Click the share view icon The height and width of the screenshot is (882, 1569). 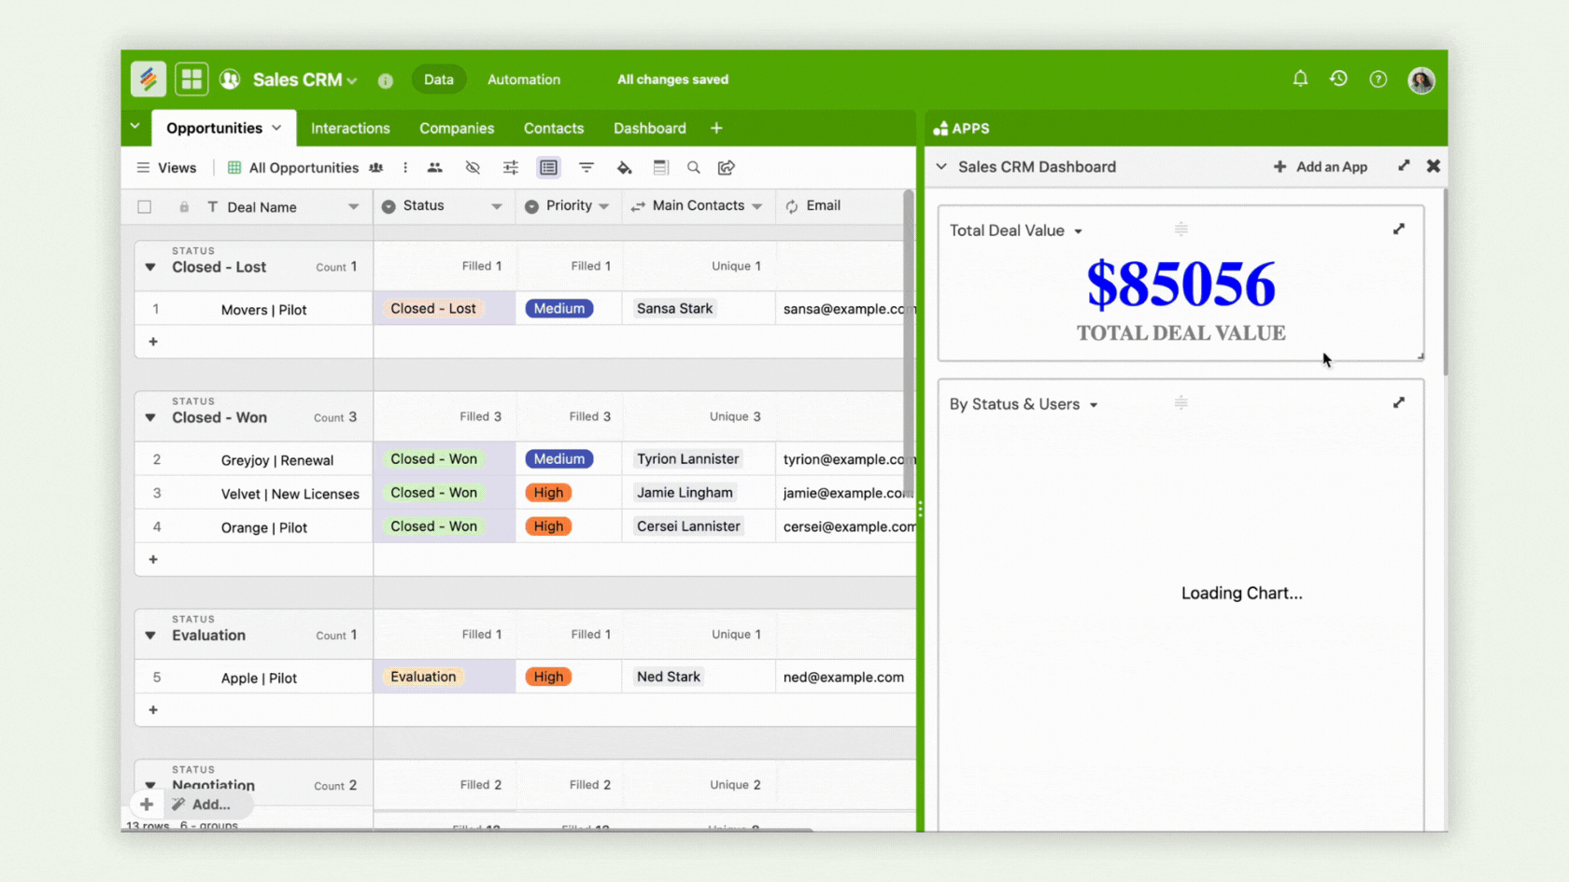click(727, 168)
